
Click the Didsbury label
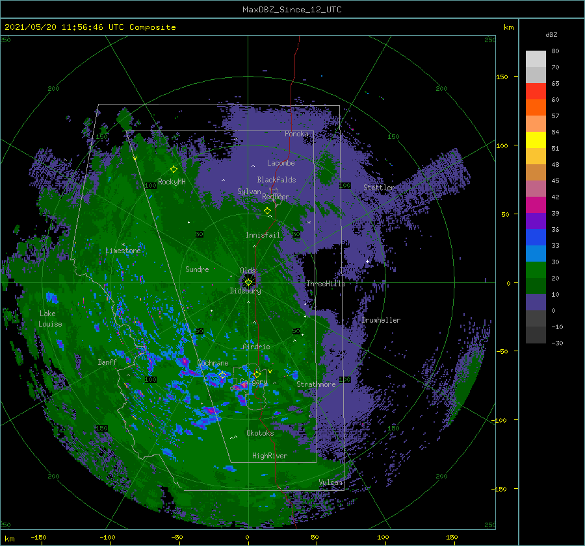point(246,291)
